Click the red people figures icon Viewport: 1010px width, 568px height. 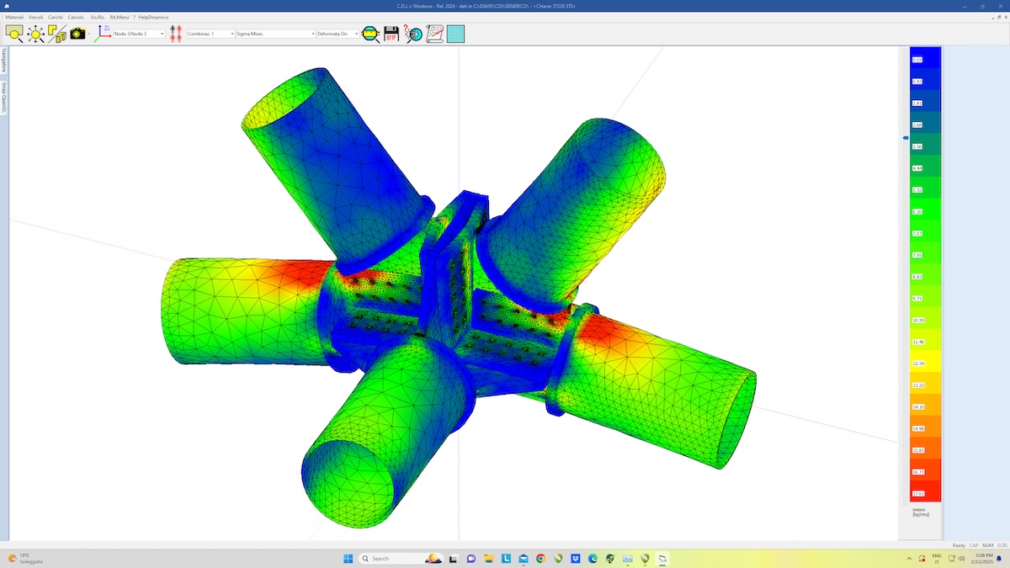point(175,34)
